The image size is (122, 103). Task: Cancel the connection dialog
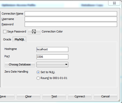[x=105, y=96]
